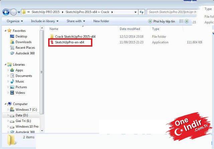Screen dimensions: 214x149
Task: Click the green U icon beside Phá hủy
Action: 150,21
